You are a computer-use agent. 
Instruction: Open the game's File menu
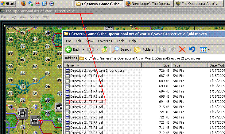3,17
